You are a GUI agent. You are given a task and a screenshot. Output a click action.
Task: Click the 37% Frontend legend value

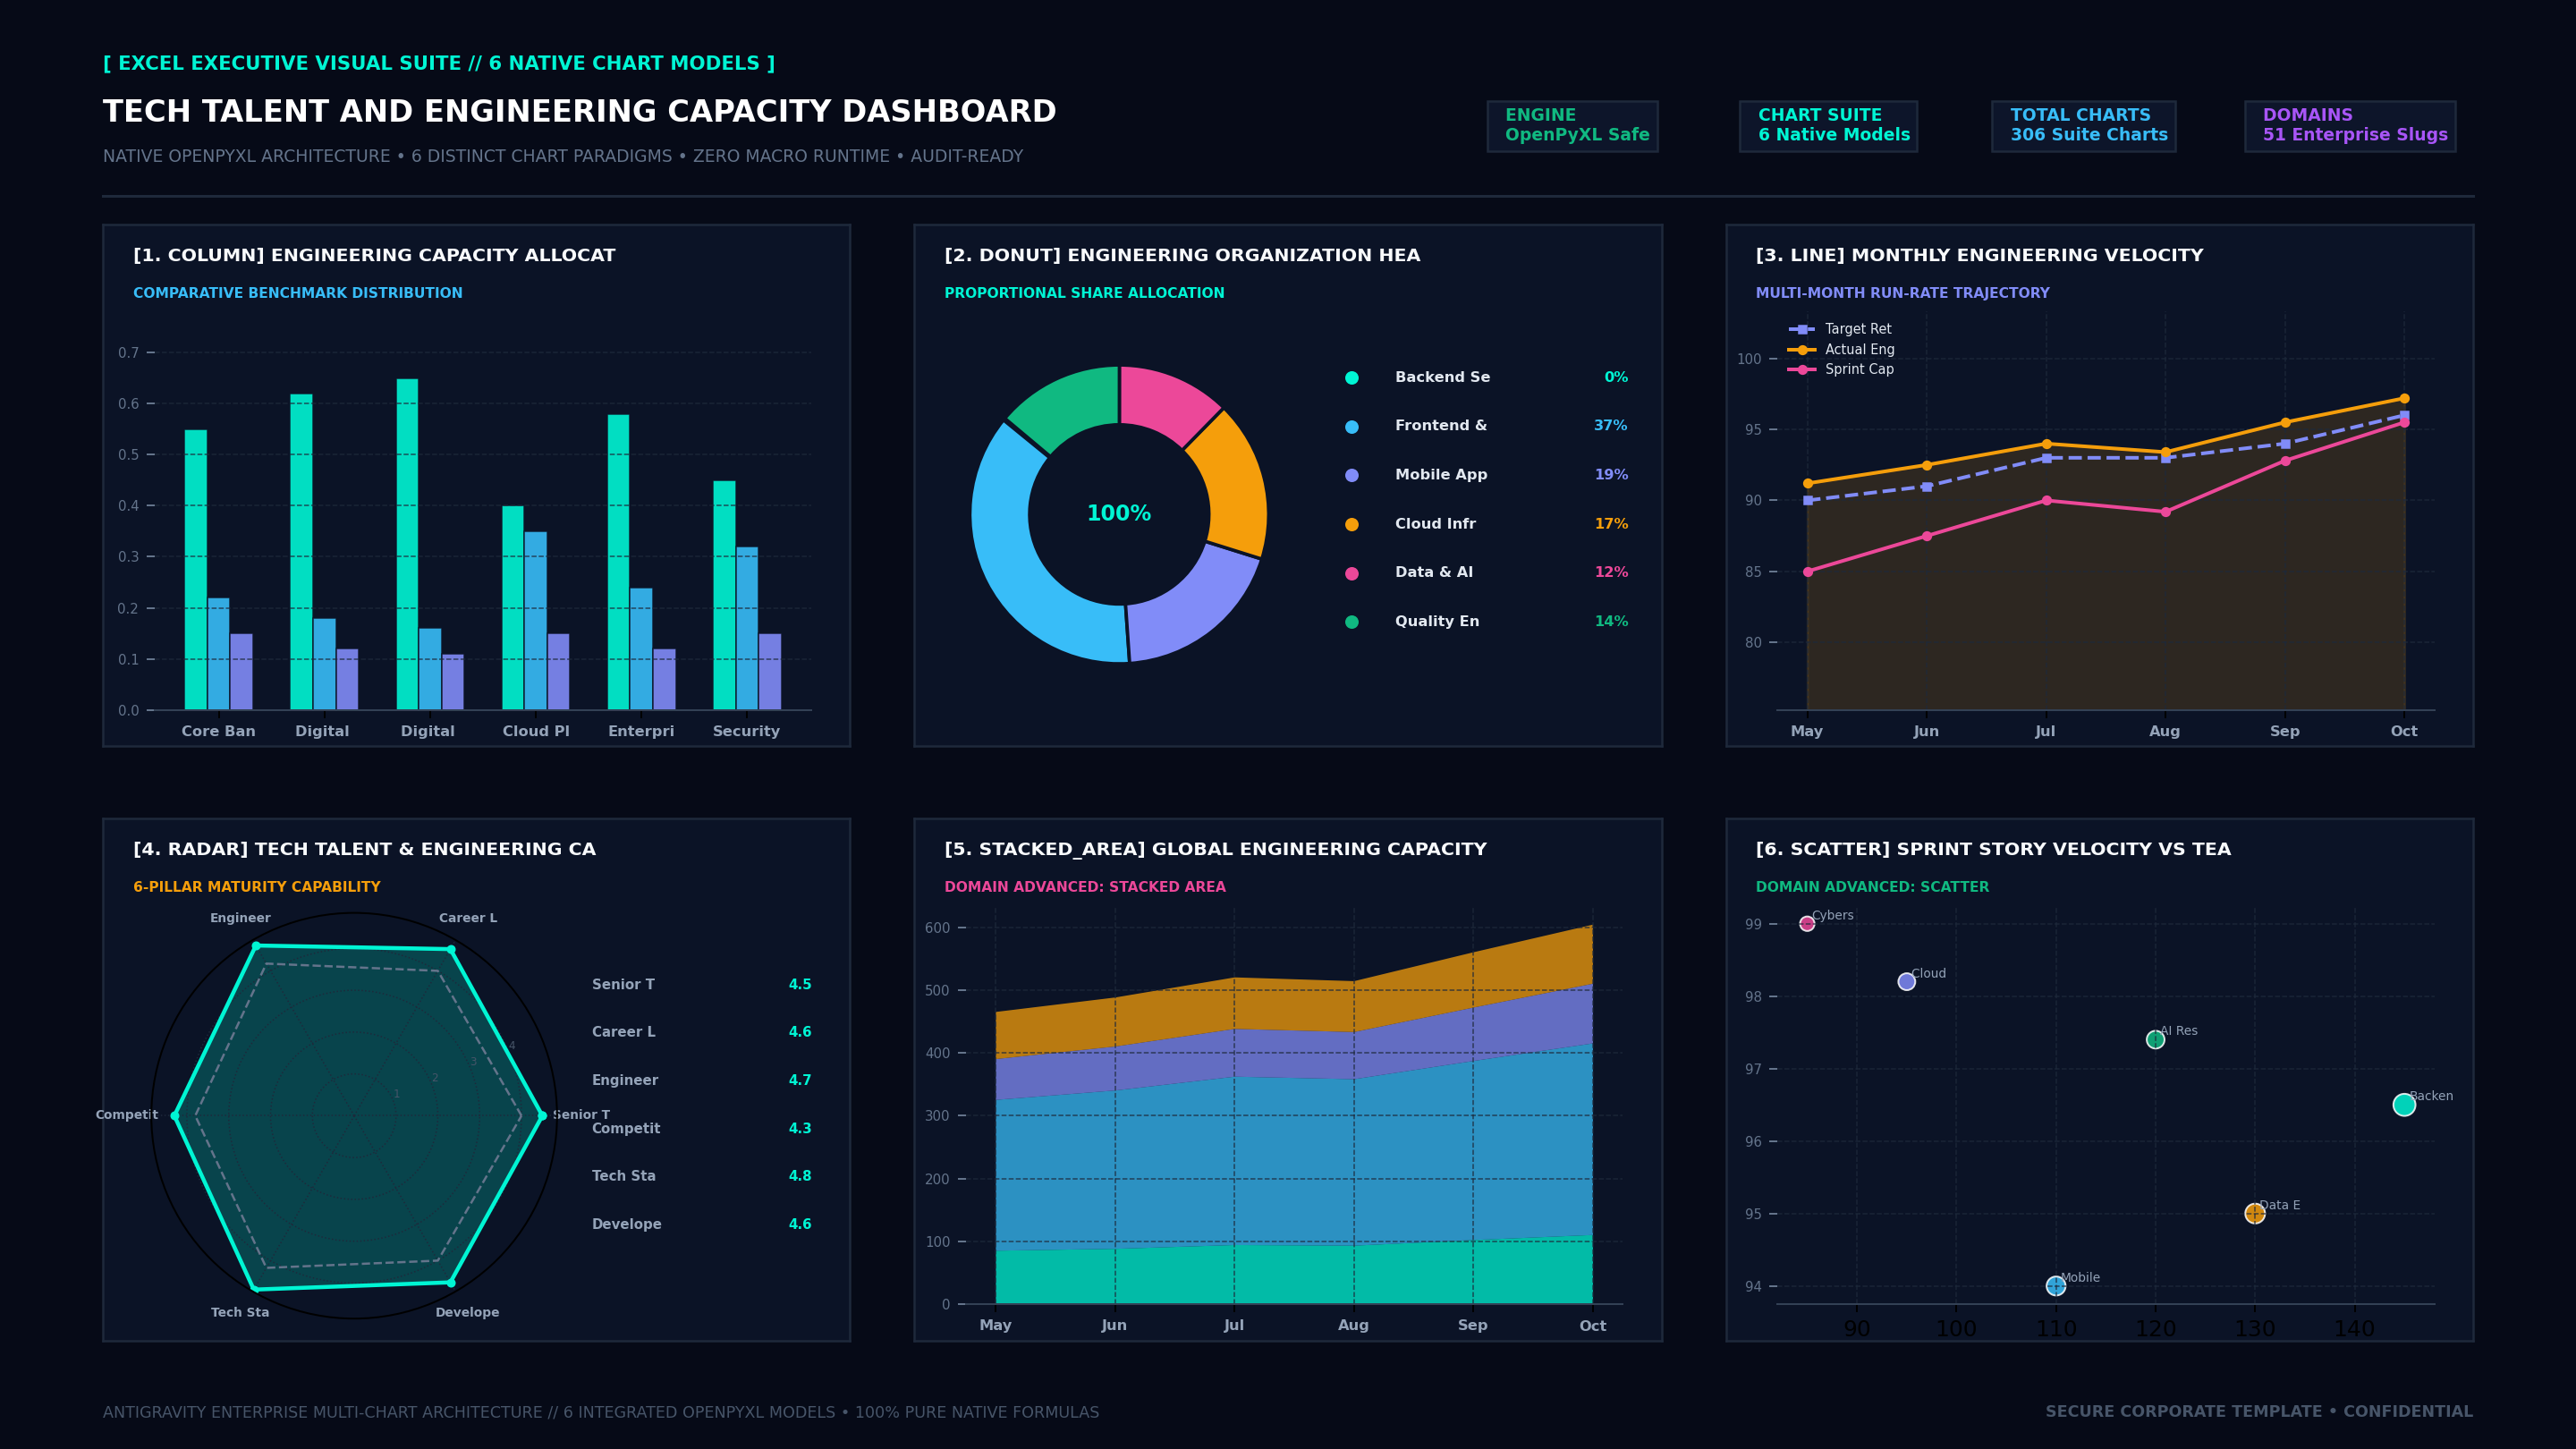1610,426
